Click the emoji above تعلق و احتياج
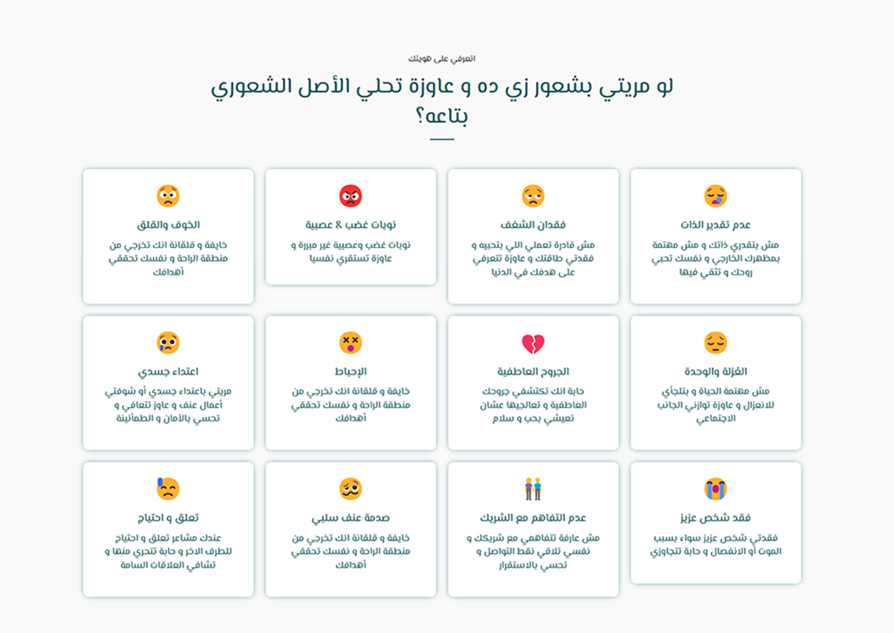Image resolution: width=894 pixels, height=633 pixels. point(168,489)
